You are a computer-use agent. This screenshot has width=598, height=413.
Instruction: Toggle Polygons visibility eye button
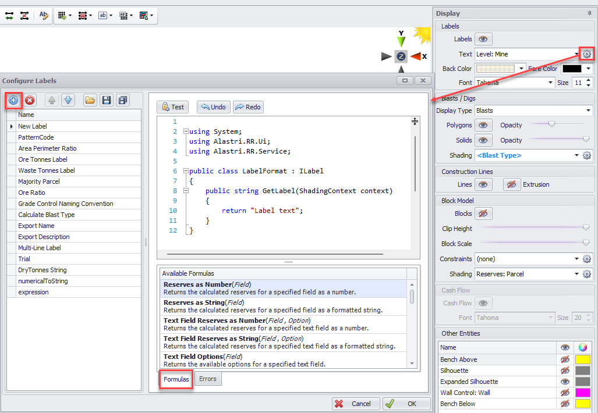483,125
